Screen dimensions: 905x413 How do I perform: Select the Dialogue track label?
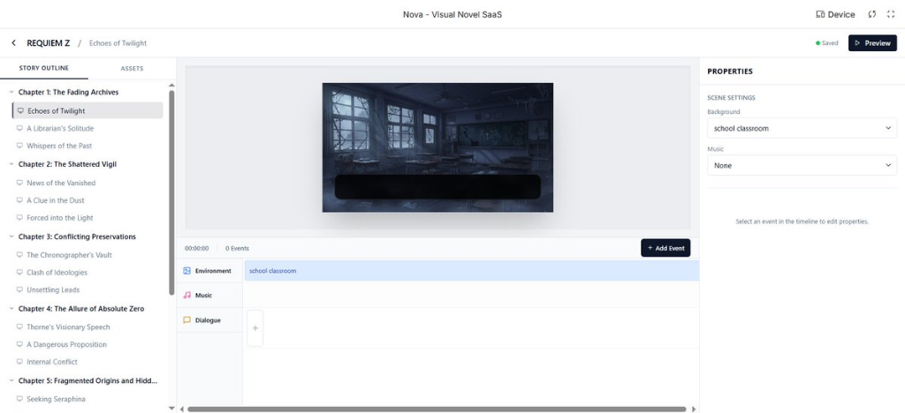pos(208,320)
